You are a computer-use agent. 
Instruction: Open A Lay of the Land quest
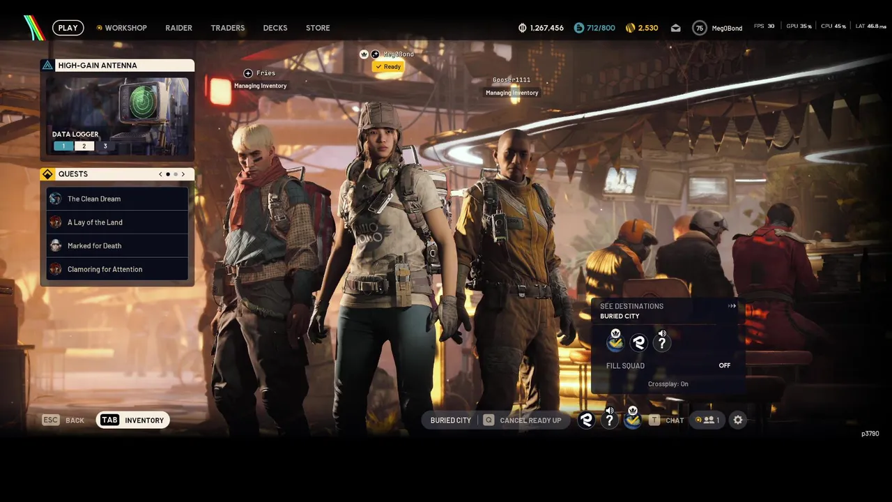tap(117, 222)
